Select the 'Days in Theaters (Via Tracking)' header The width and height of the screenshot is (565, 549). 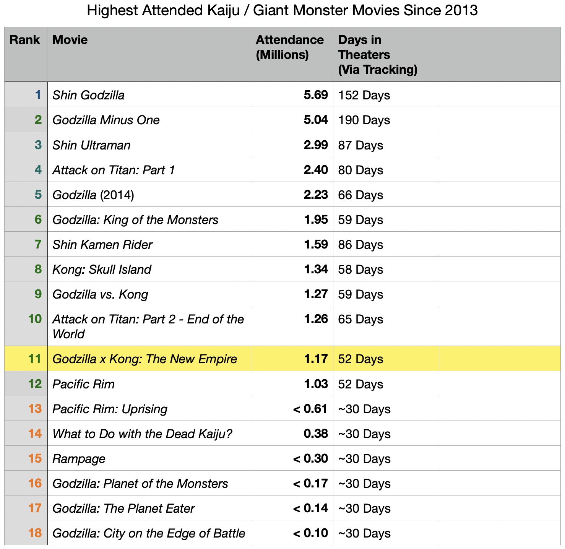pos(386,54)
